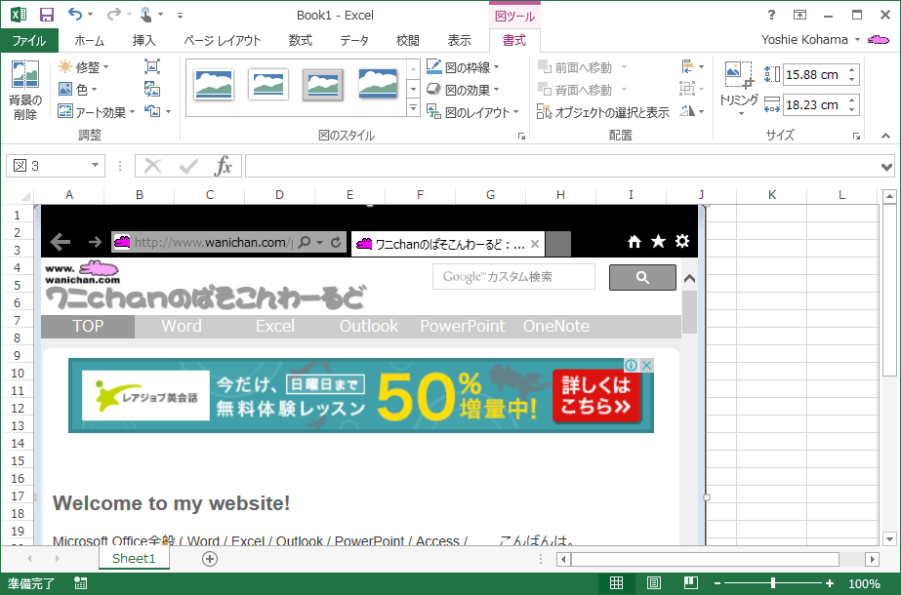
Task: Decrease picture width with spinner down arrow
Action: click(852, 109)
